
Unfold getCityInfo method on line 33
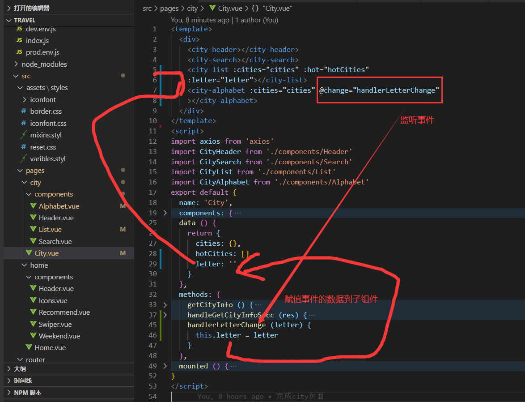coord(165,305)
